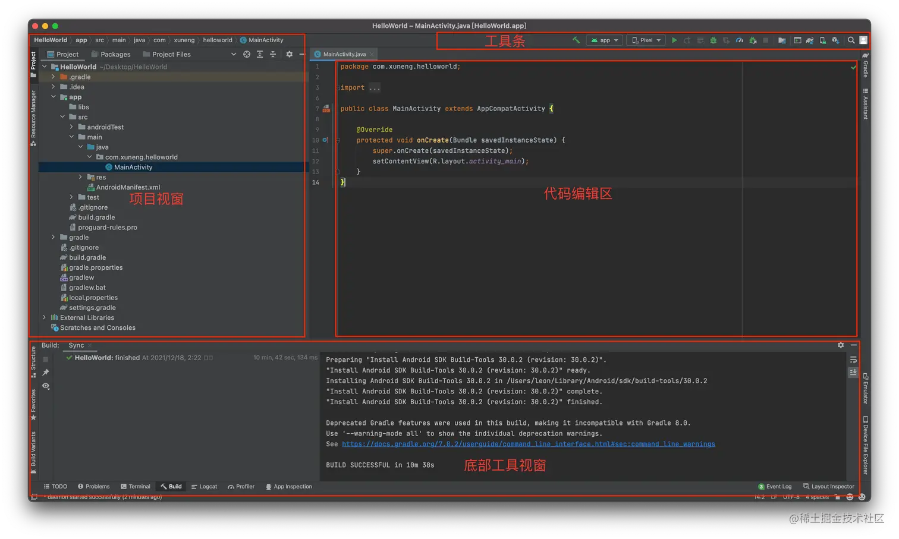
Task: Click the Make Project hammer icon
Action: point(576,40)
